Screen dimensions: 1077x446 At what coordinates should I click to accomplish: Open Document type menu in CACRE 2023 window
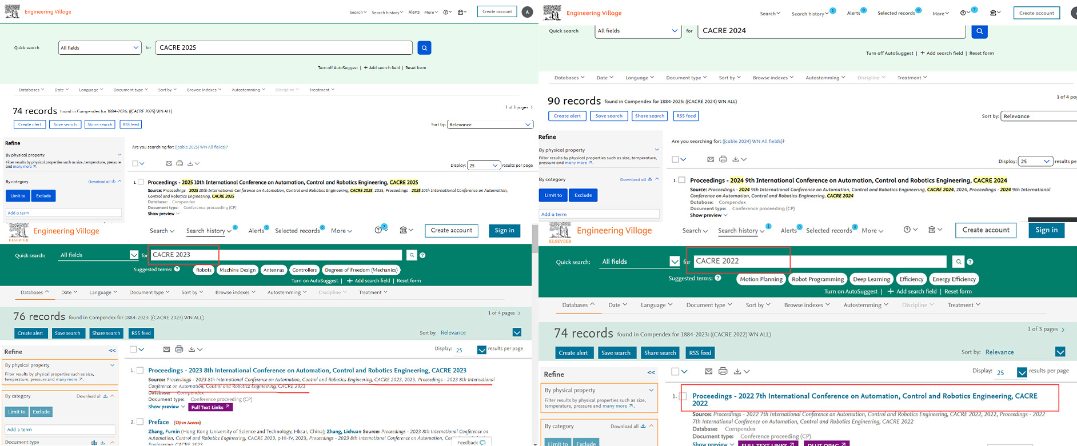pos(149,292)
